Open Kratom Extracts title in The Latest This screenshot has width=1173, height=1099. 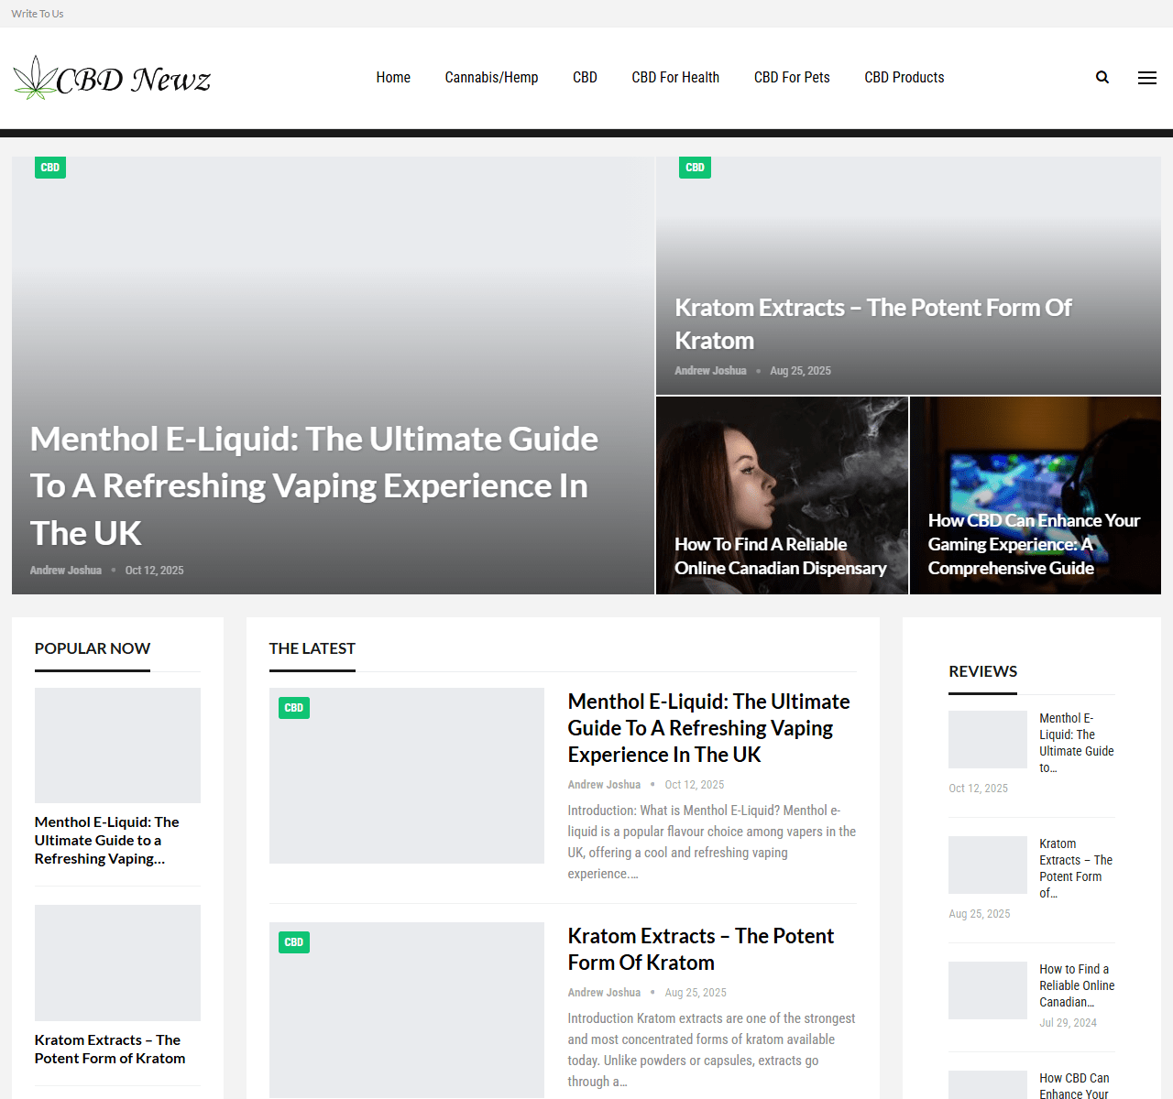coord(700,949)
